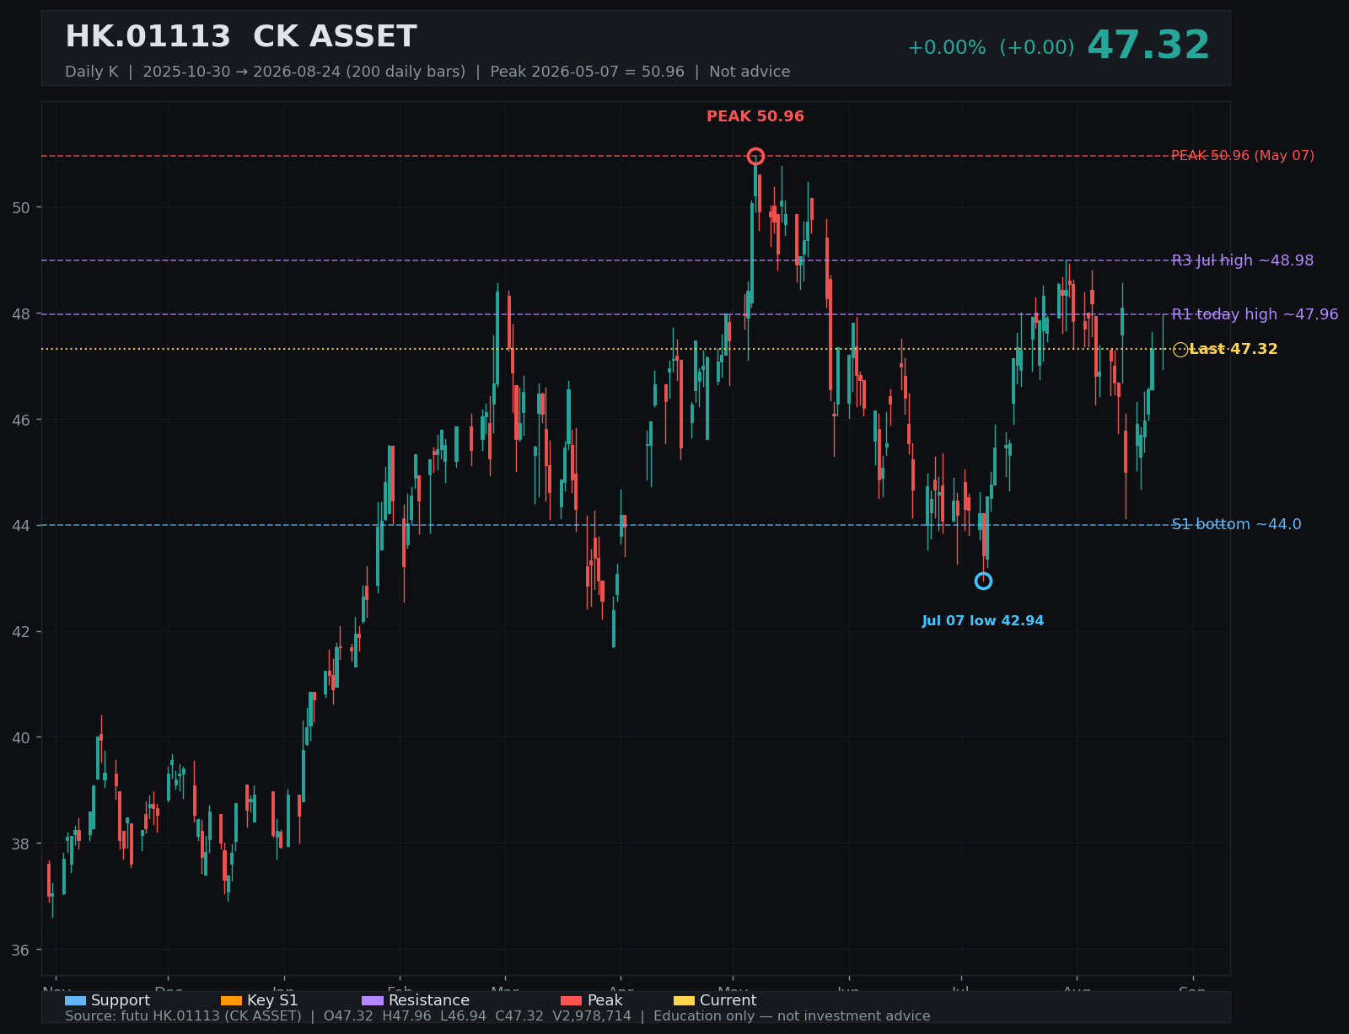Click the 'Source: futu HK.01113' footer line
This screenshot has width=1349, height=1034.
pyautogui.click(x=497, y=1016)
